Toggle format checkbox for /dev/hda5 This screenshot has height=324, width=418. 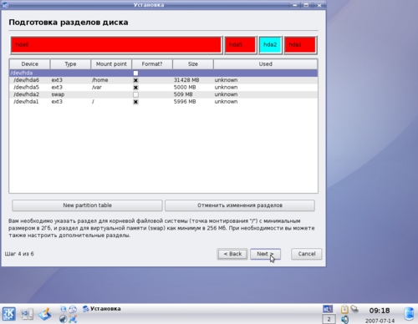135,88
